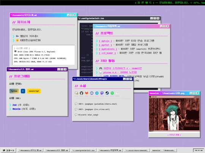The image size is (205, 153).
Task: Open the pytaja project link
Action: [106, 41]
